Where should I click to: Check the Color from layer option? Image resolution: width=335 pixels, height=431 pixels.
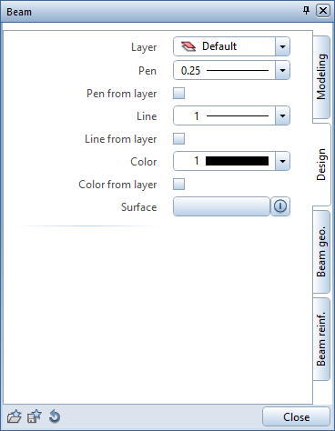(x=178, y=185)
